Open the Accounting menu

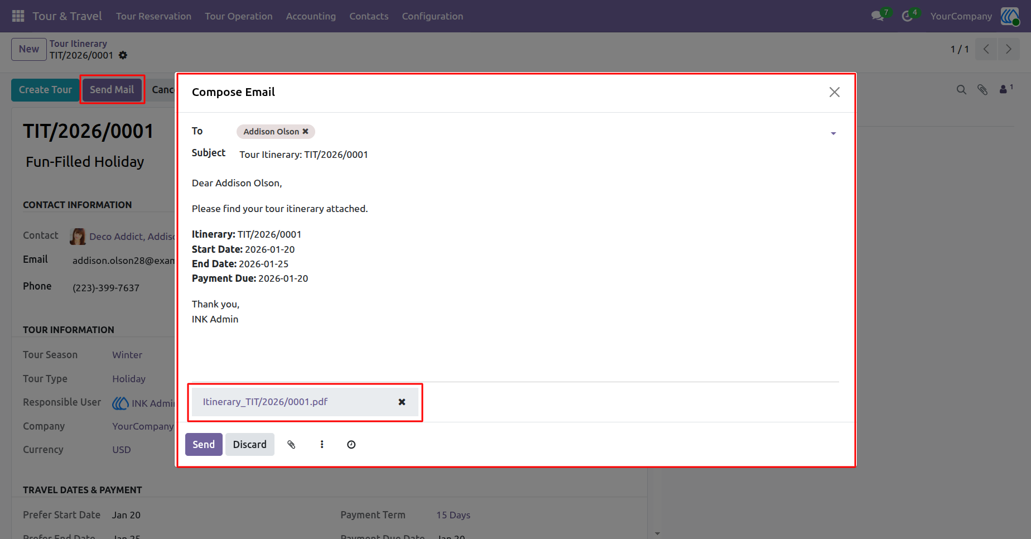tap(311, 16)
